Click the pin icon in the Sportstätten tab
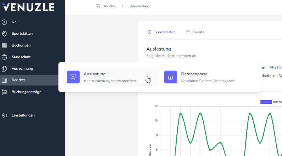Image resolution: width=282 pixels, height=156 pixels. coord(149,32)
